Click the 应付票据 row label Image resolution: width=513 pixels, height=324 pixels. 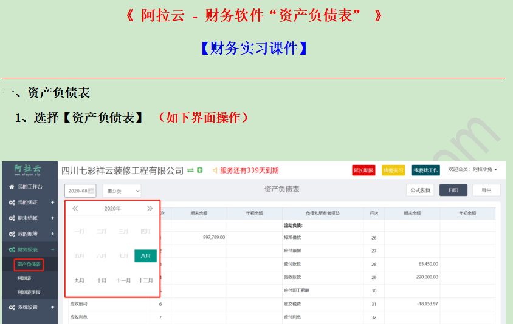coord(292,251)
